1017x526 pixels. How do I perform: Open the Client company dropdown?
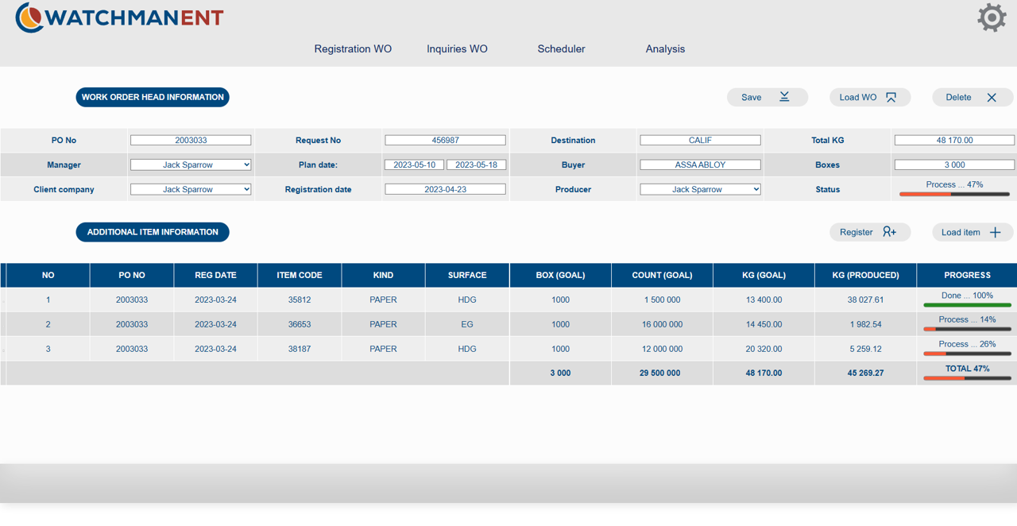[x=191, y=189]
